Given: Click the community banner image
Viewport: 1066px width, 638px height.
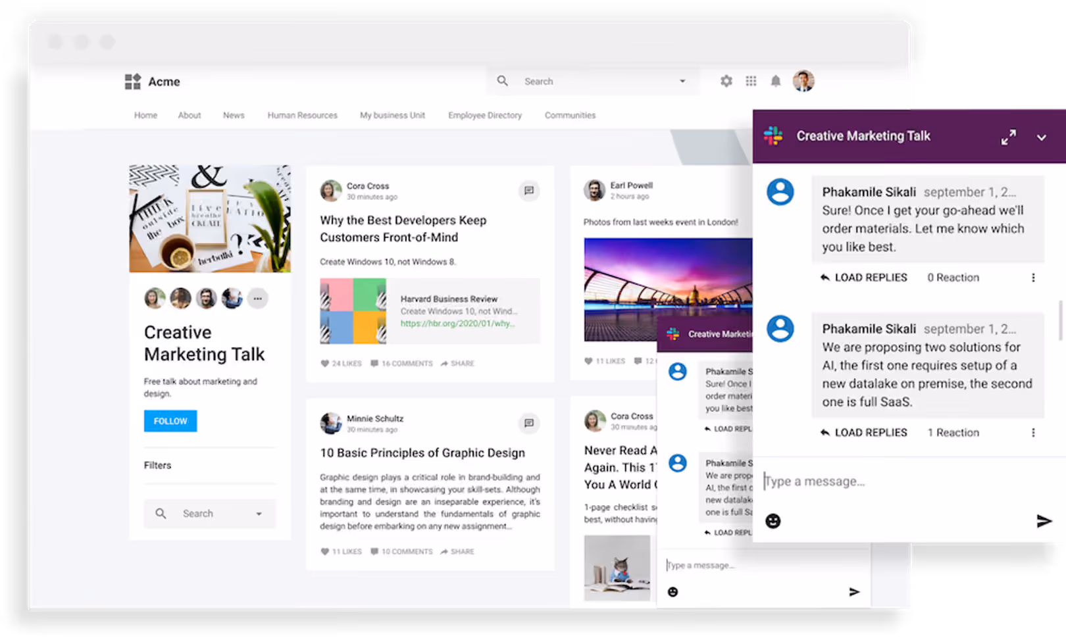Looking at the screenshot, I should tap(210, 218).
